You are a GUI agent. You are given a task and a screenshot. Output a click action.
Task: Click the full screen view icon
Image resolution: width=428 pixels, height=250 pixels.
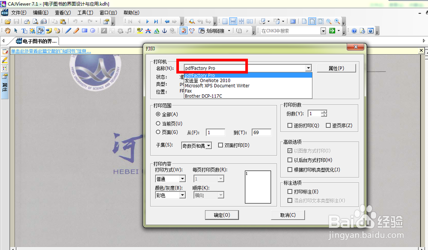click(293, 21)
